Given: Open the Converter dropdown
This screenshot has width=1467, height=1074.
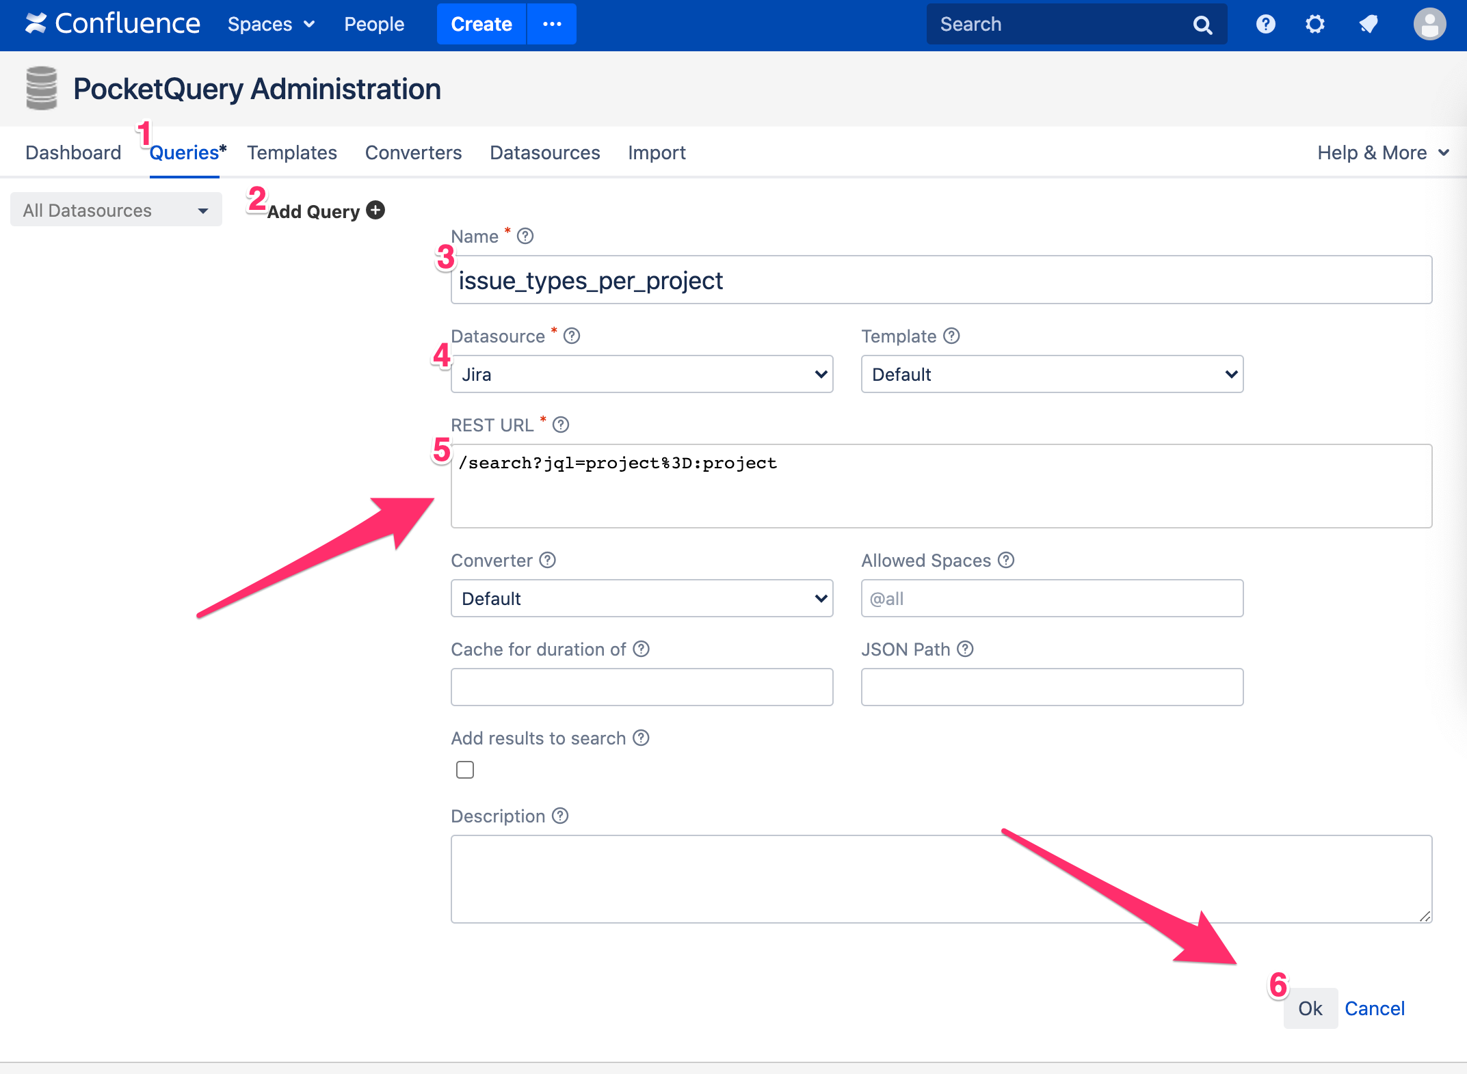Looking at the screenshot, I should [x=642, y=598].
